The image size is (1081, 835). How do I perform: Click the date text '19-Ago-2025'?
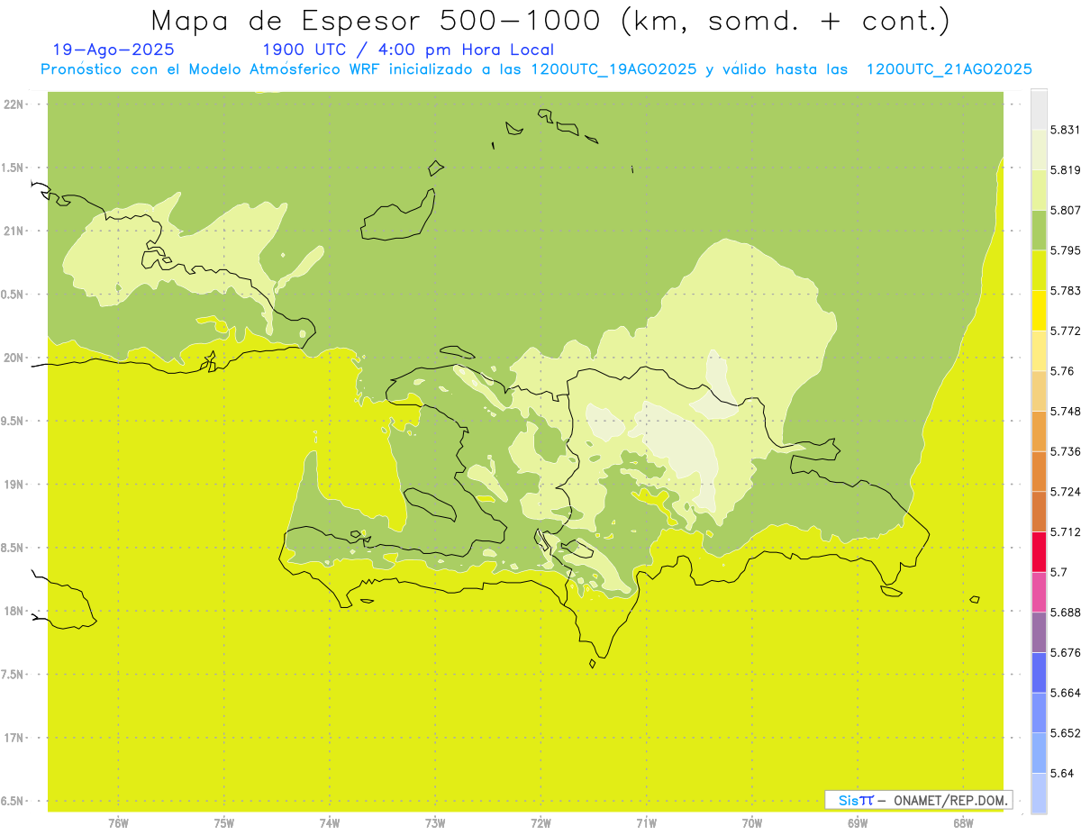pyautogui.click(x=114, y=50)
